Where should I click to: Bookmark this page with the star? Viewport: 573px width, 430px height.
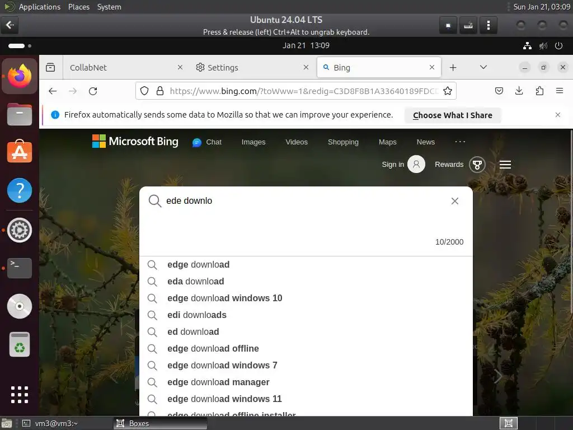click(447, 91)
